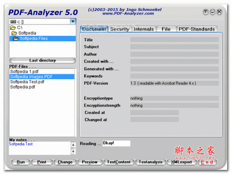Click the Created with field
This screenshot has width=231, height=174.
click(174, 61)
